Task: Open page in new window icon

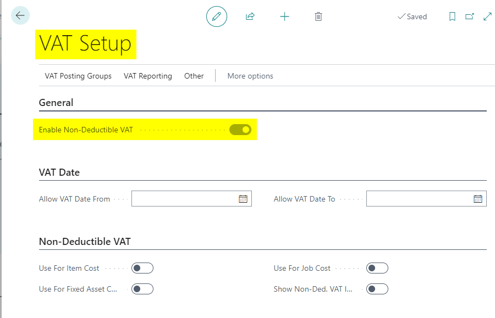Action: pyautogui.click(x=470, y=16)
